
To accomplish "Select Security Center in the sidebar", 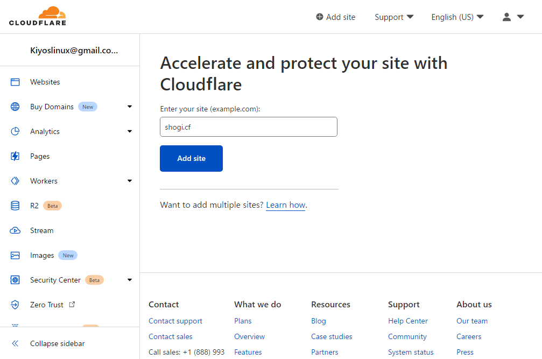I will tap(55, 280).
